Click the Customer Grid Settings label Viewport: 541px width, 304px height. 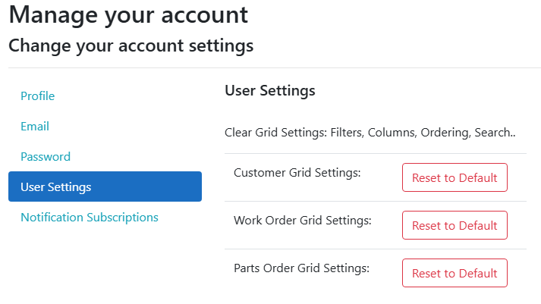coord(297,173)
